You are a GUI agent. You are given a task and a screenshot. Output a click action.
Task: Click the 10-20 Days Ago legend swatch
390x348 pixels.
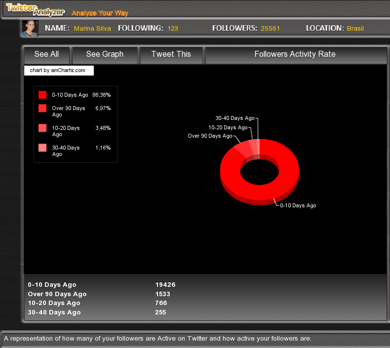coord(42,128)
